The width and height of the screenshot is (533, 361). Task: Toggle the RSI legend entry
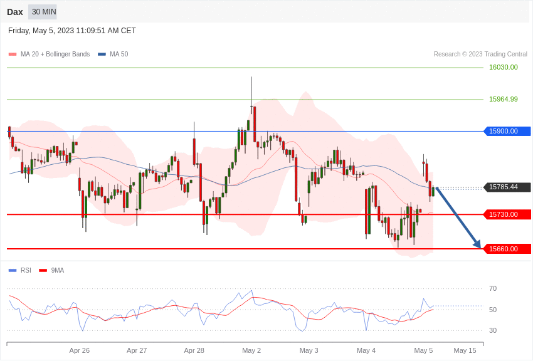(x=26, y=271)
